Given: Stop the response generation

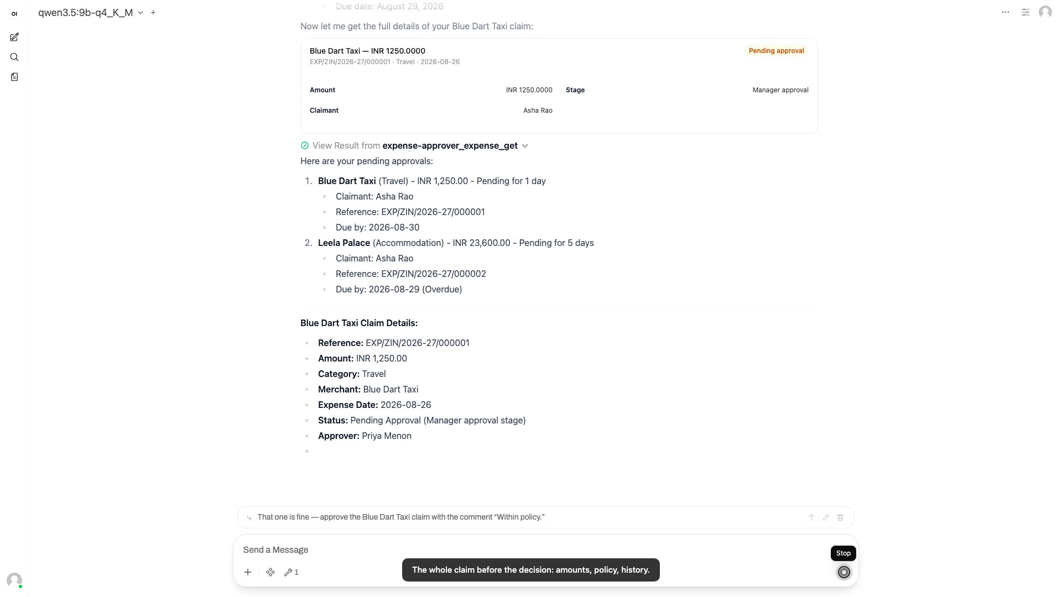Looking at the screenshot, I should 844,572.
